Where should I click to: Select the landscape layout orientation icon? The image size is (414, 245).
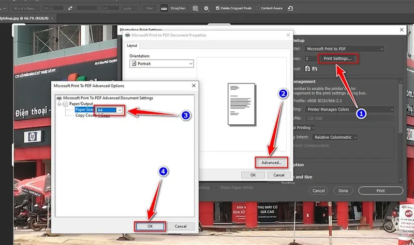[314, 68]
